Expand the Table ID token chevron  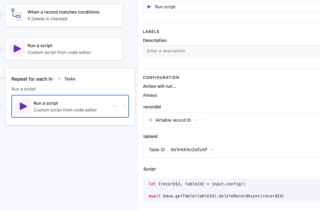pos(211,150)
